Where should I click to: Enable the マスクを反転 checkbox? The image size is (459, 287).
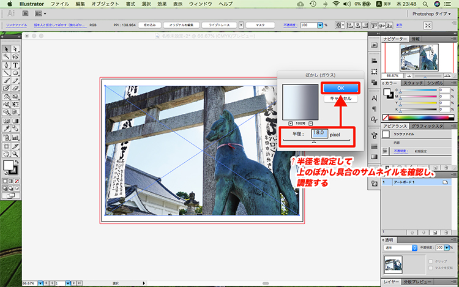(428, 267)
